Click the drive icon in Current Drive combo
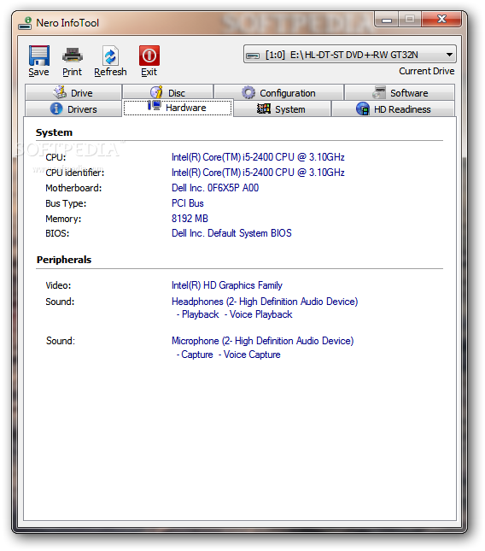 coord(253,56)
